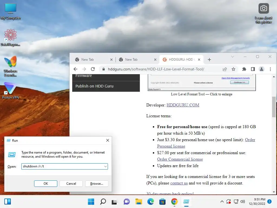Open network settings tray icon
This screenshot has height=208, width=277.
pyautogui.click(x=236, y=201)
